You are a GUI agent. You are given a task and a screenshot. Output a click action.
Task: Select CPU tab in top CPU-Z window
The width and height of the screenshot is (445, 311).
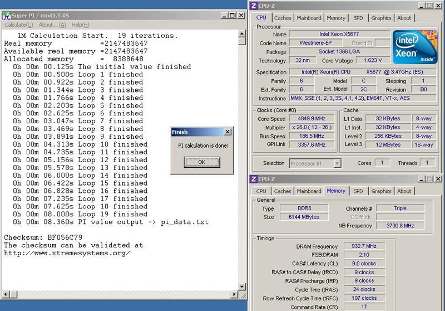click(x=261, y=18)
